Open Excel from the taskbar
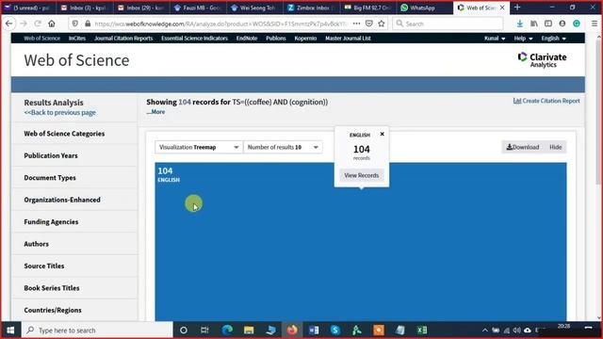This screenshot has height=339, width=603. 422,330
